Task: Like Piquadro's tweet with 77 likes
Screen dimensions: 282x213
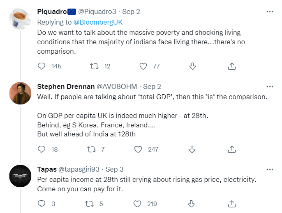Action: click(x=143, y=66)
